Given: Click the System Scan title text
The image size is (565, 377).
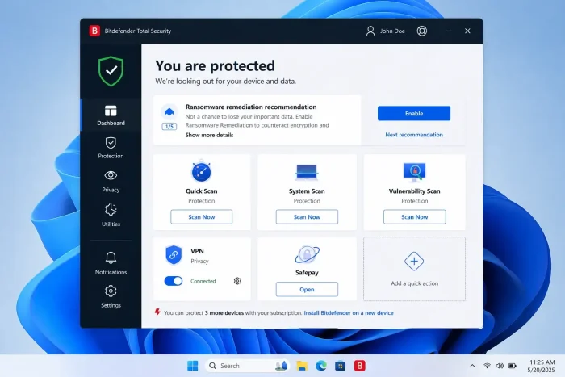Looking at the screenshot, I should 307,191.
